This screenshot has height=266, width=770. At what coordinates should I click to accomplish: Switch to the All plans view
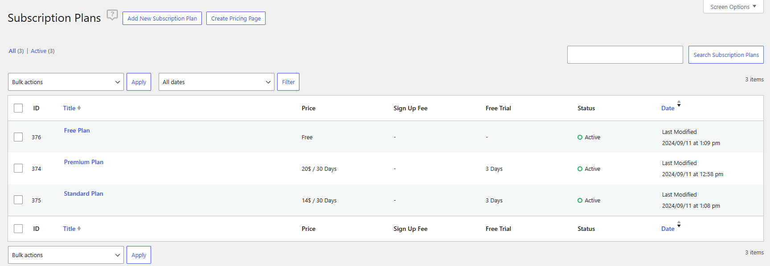click(x=12, y=51)
